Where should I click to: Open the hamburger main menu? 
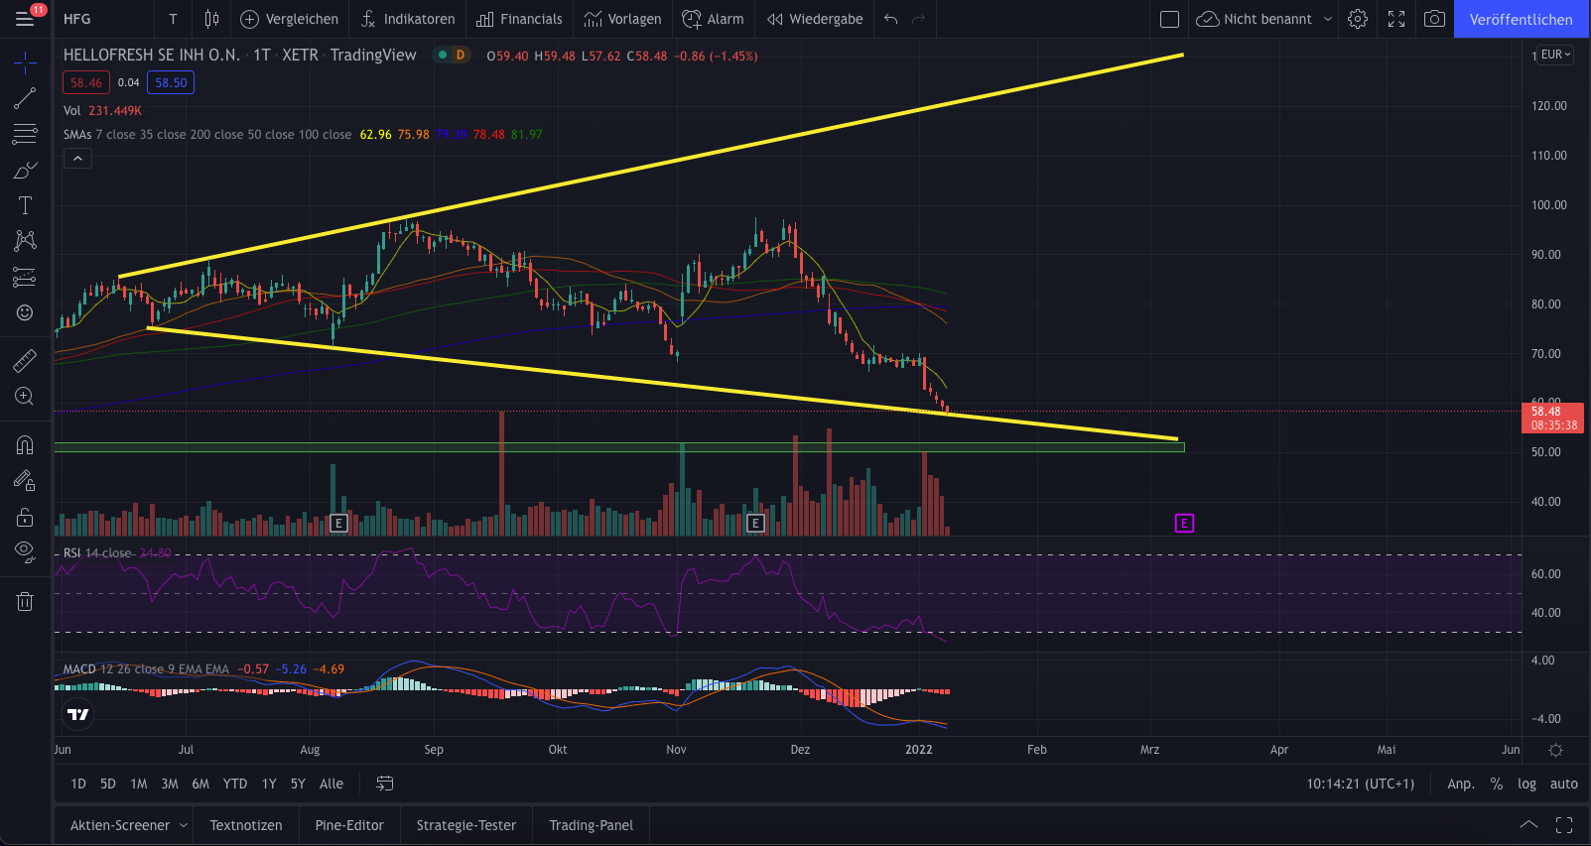25,19
